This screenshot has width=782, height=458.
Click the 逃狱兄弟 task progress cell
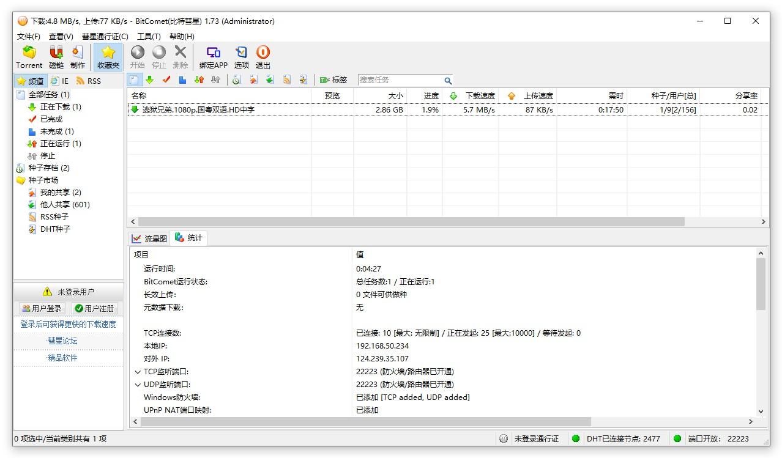[430, 110]
